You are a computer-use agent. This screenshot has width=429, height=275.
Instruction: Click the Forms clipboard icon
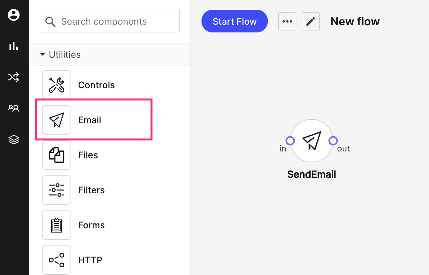tap(57, 225)
